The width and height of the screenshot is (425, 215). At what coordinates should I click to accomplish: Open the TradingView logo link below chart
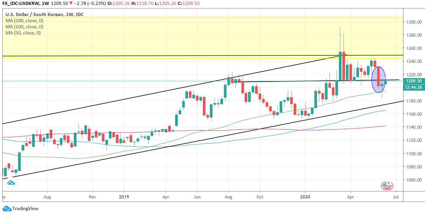click(x=20, y=208)
